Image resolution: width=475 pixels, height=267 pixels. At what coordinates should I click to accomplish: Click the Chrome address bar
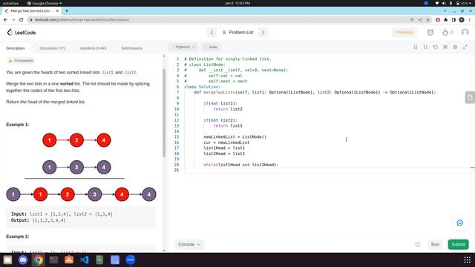218,20
